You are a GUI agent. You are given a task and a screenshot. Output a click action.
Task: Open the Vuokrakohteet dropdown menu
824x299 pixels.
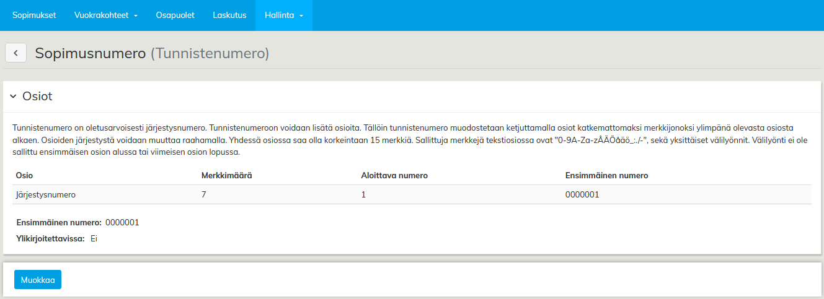(105, 15)
